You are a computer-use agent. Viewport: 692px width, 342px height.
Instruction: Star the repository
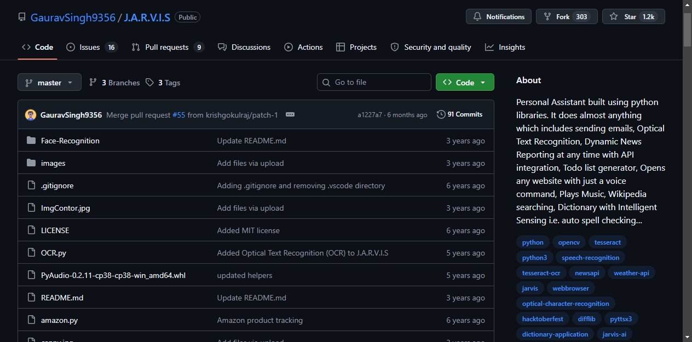[633, 17]
